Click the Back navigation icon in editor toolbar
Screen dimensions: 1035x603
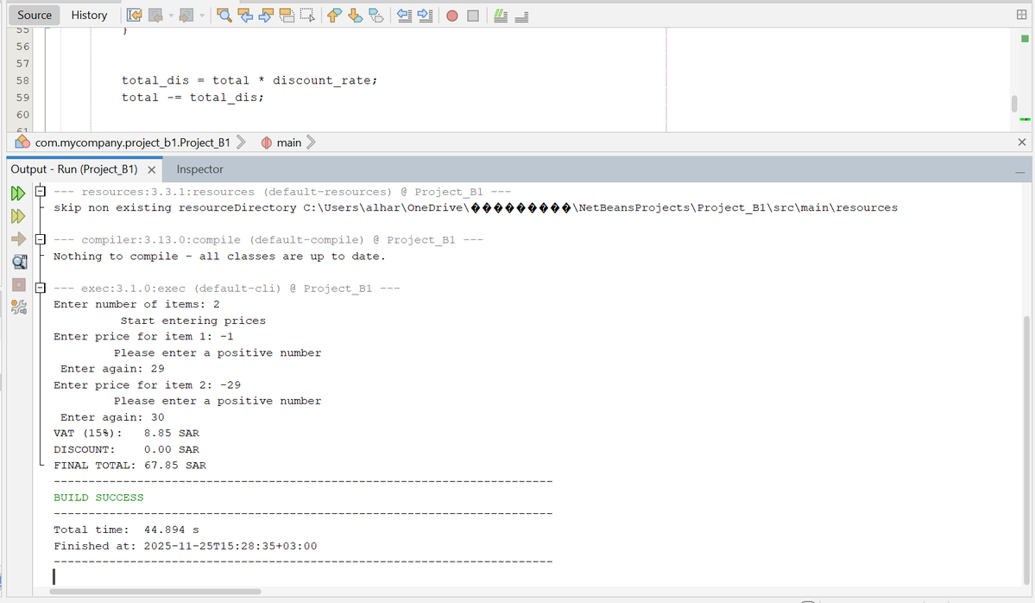(x=155, y=16)
